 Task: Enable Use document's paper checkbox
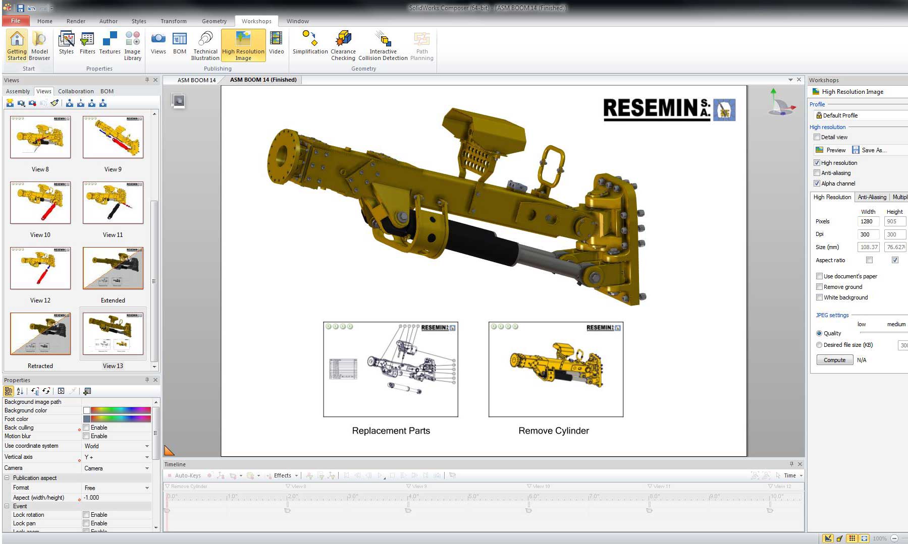[819, 276]
